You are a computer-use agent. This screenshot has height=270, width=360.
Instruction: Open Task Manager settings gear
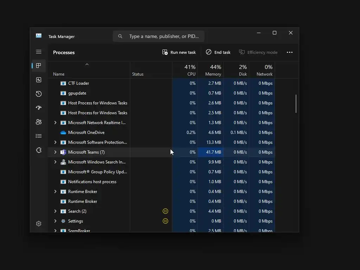pyautogui.click(x=39, y=224)
